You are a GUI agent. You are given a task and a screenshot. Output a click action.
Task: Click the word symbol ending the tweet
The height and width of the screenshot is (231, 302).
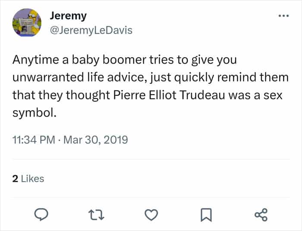34,113
